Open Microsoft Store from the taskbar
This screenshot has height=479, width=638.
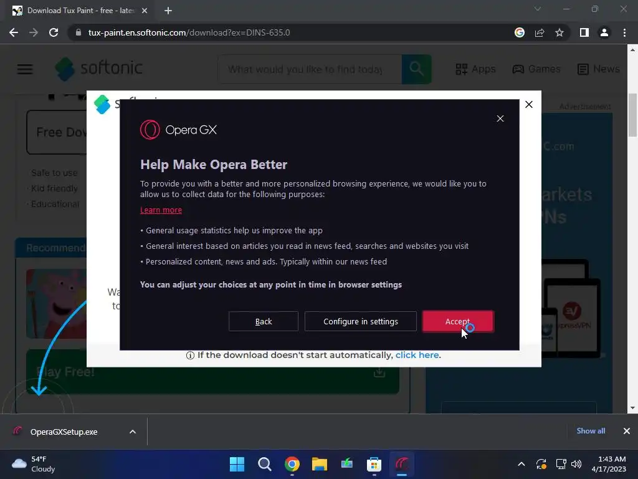(374, 464)
